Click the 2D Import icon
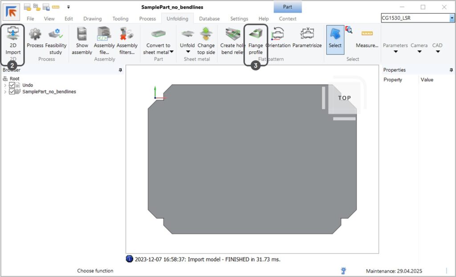The height and width of the screenshot is (277, 456). point(13,34)
